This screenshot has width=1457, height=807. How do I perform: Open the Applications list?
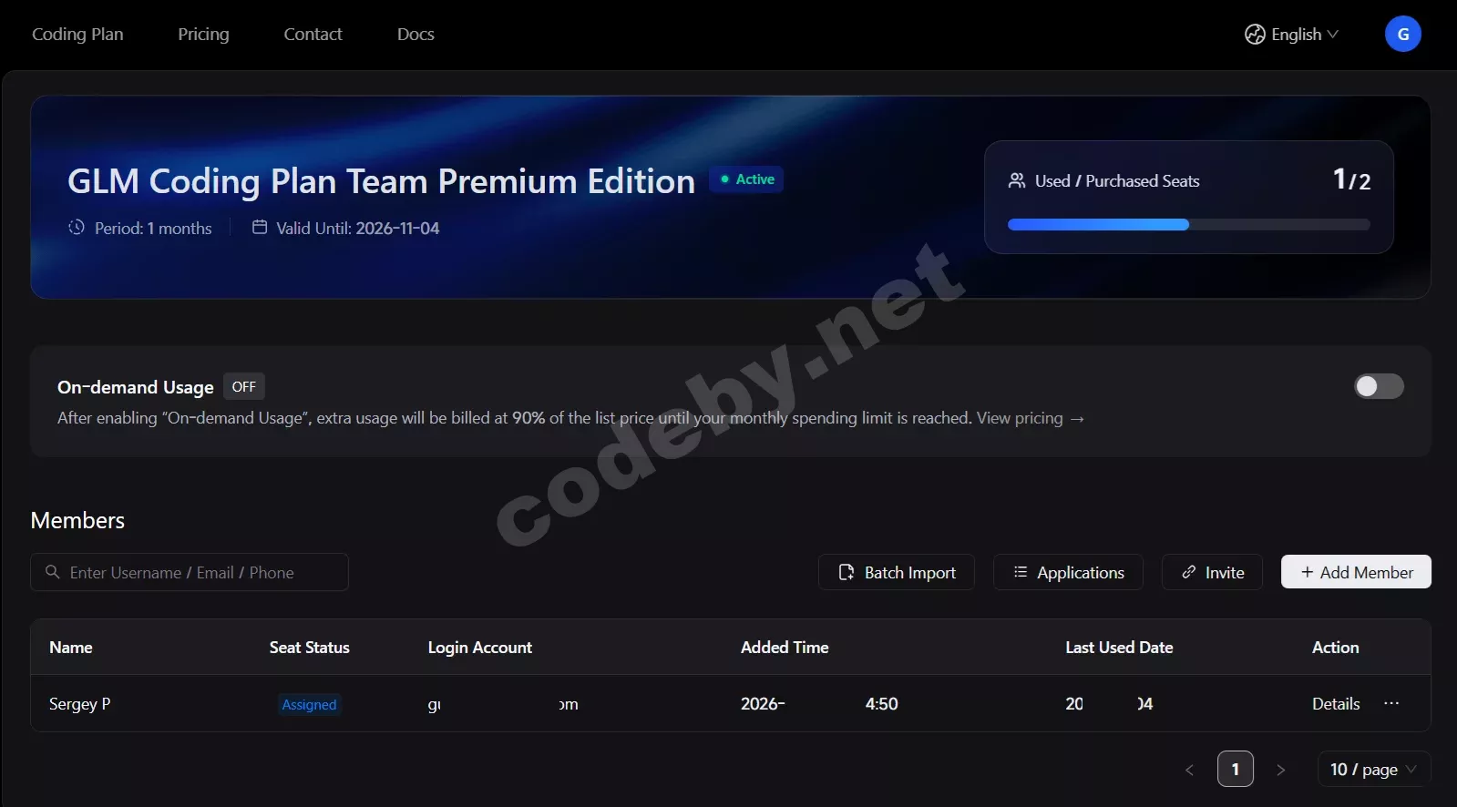tap(1068, 572)
